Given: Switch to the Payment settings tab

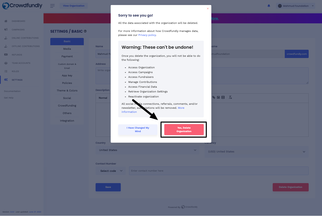Looking at the screenshot, I should click(x=67, y=57).
